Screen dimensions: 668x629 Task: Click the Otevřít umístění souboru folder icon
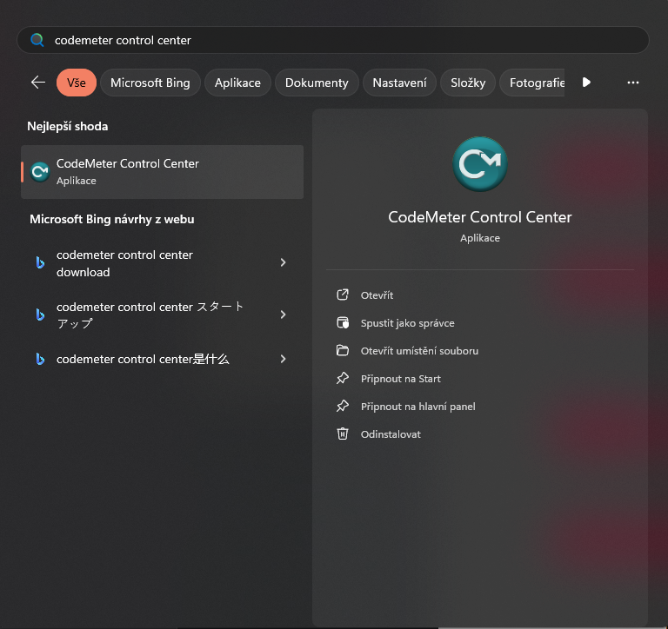tap(343, 351)
